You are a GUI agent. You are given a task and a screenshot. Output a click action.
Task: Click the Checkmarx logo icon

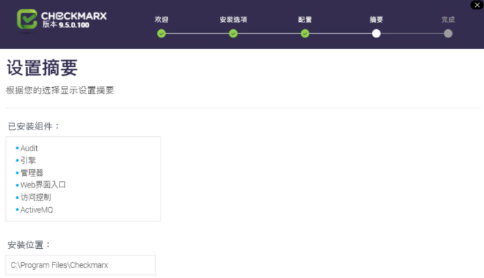[x=27, y=19]
